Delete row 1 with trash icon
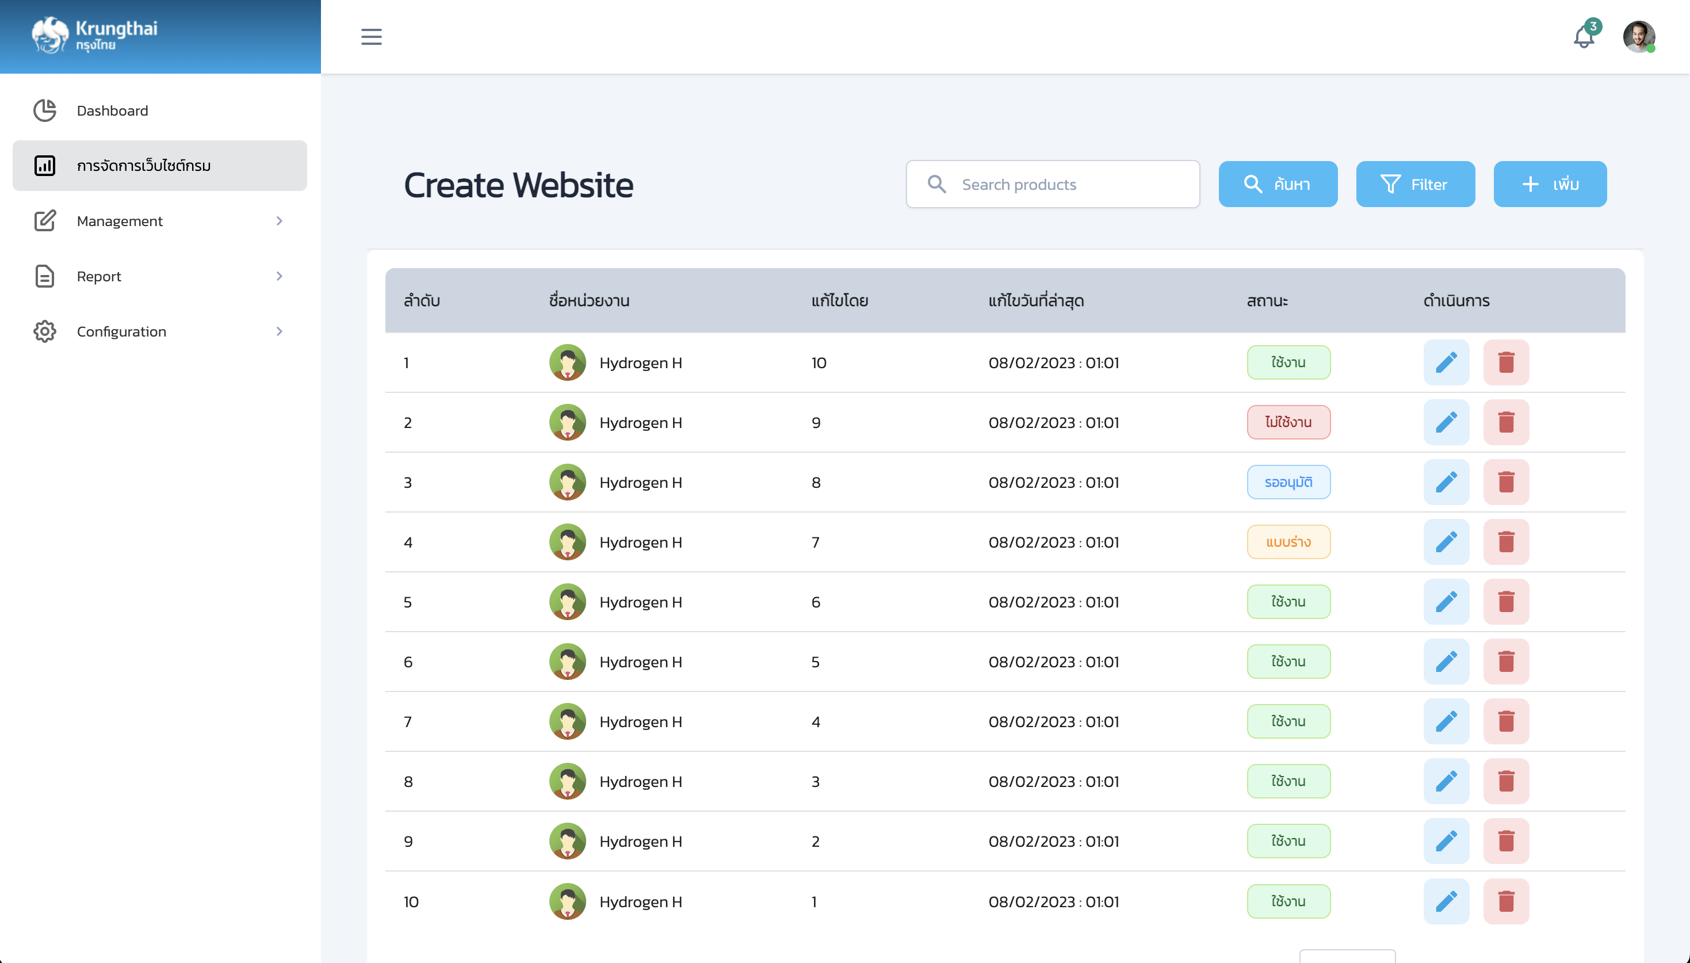The width and height of the screenshot is (1690, 963). 1505,362
